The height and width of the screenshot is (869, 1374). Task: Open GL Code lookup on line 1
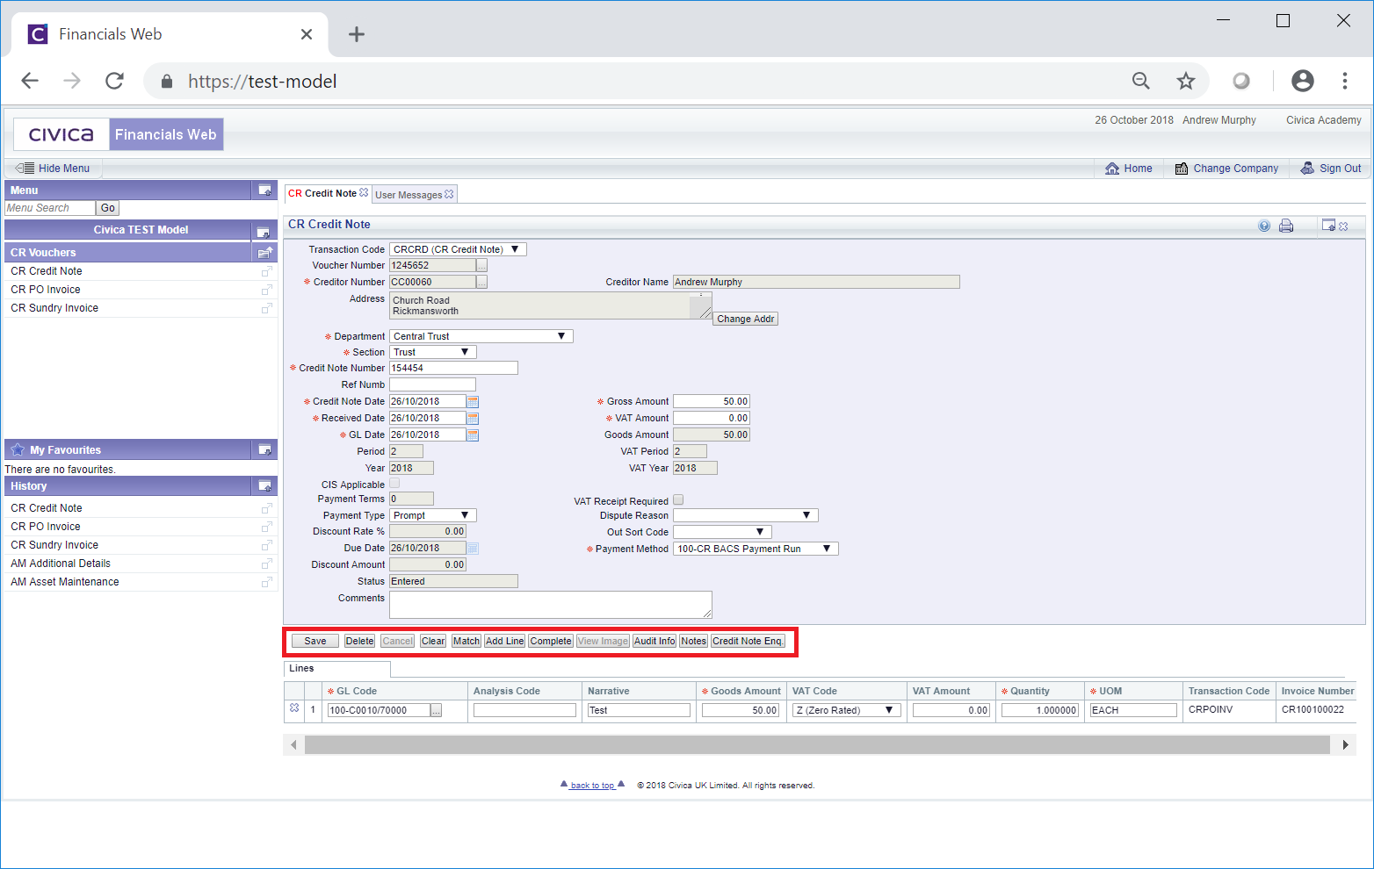tap(436, 711)
